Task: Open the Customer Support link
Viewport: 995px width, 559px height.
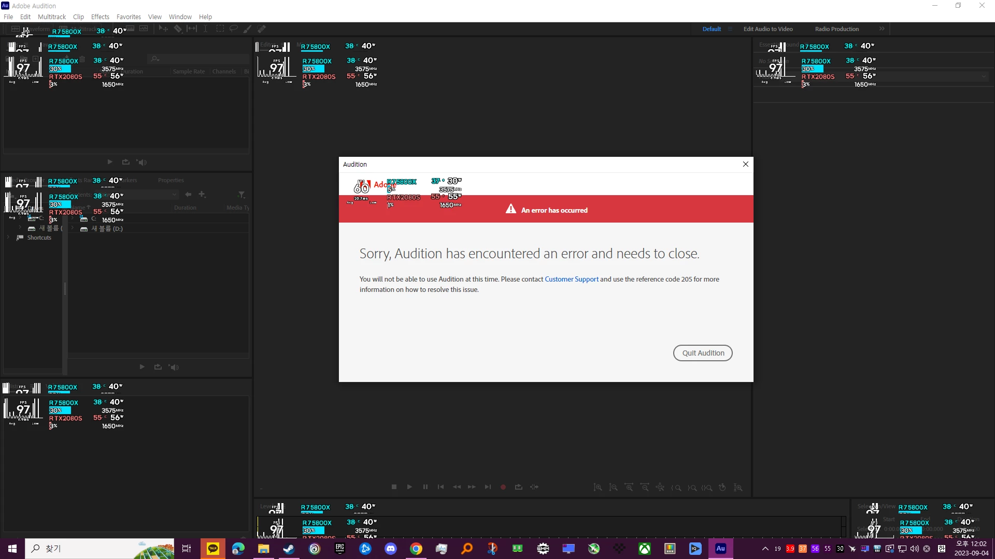Action: click(x=571, y=279)
